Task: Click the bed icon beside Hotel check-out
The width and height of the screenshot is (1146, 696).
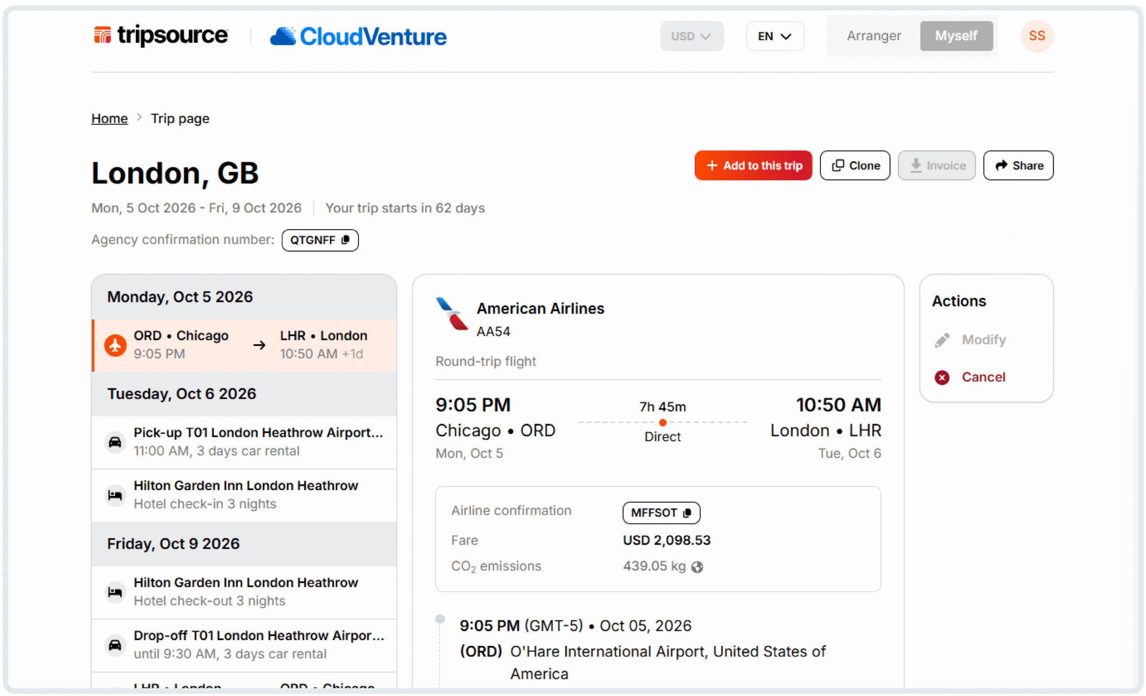Action: click(115, 591)
